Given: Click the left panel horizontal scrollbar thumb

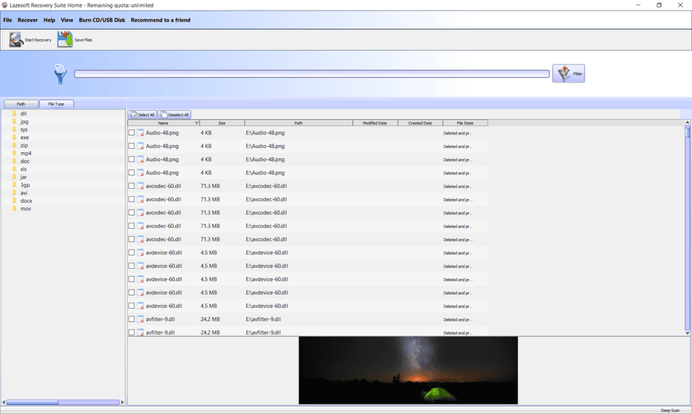Looking at the screenshot, I should pos(32,402).
